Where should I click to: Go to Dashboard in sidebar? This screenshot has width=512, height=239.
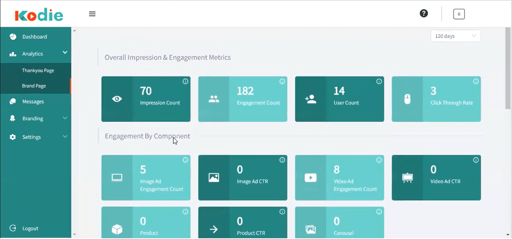(36, 37)
